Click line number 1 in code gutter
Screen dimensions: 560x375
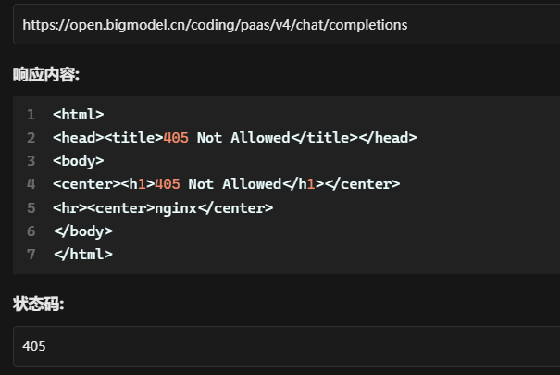[31, 115]
